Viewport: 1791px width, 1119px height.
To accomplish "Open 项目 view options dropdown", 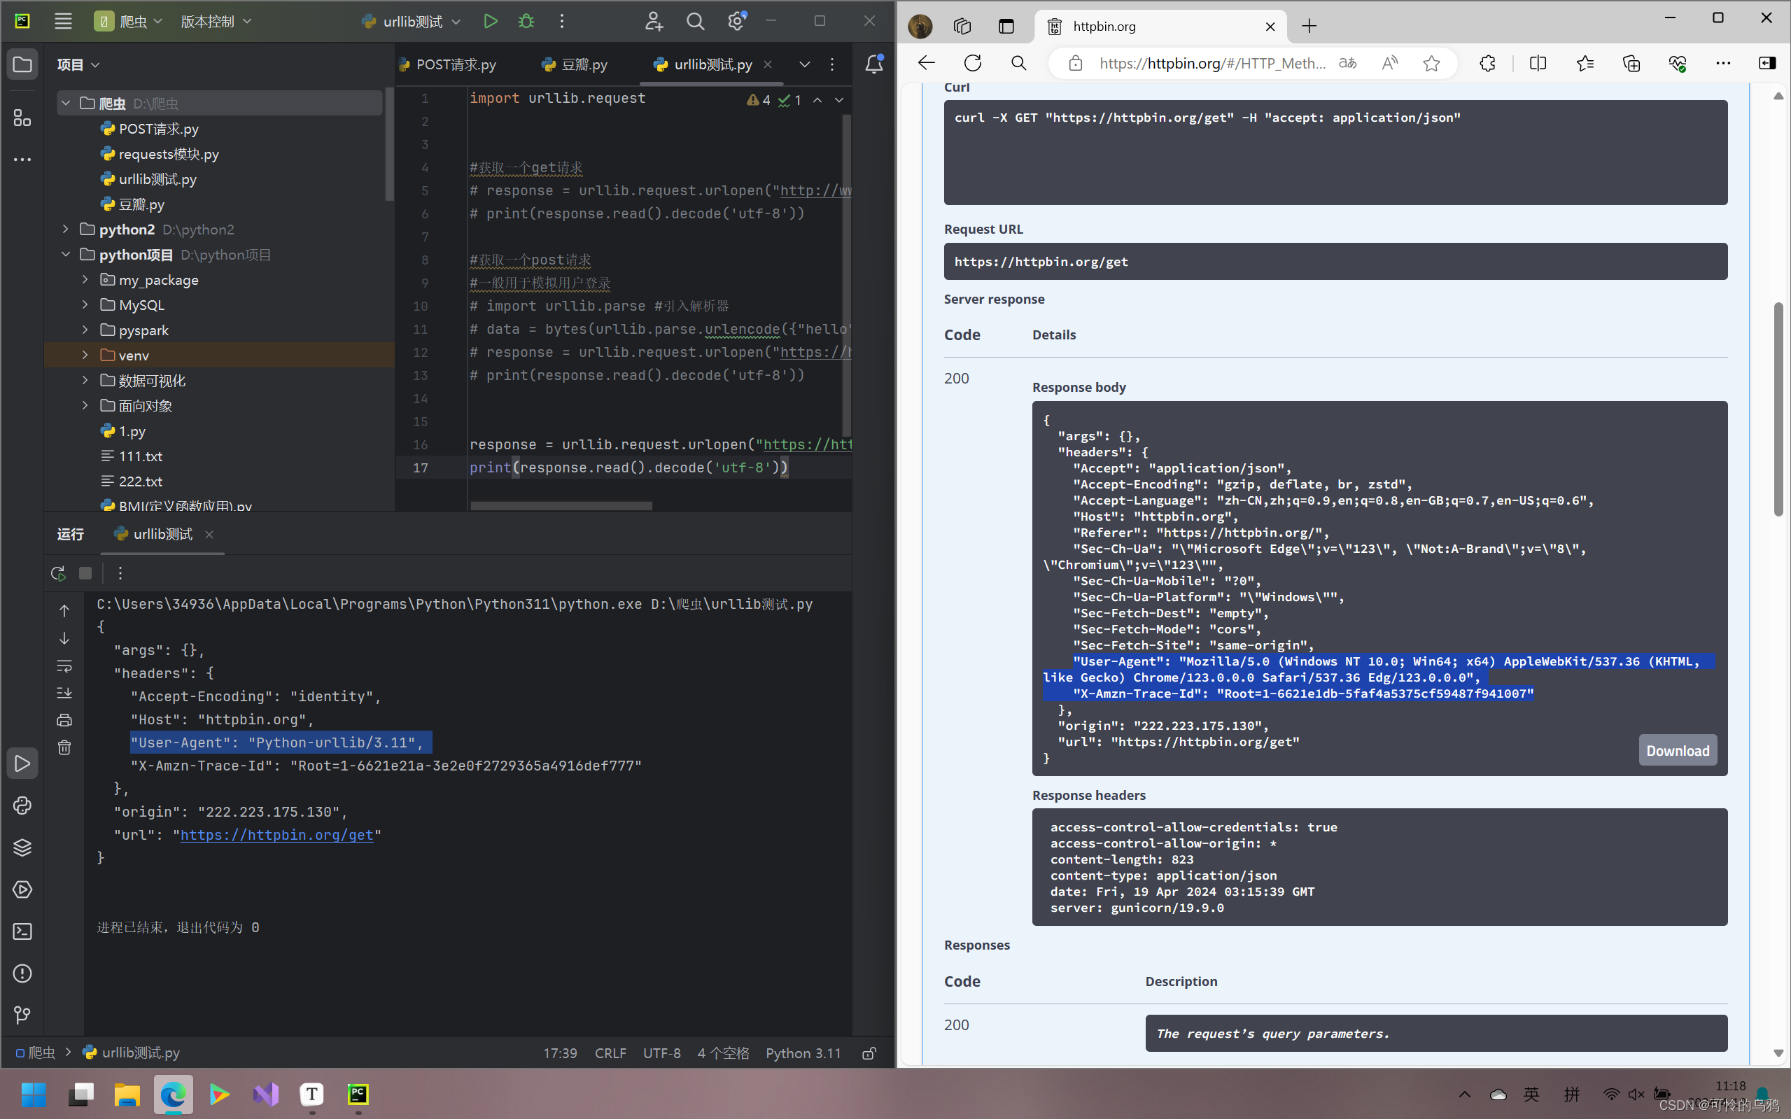I will coord(78,64).
